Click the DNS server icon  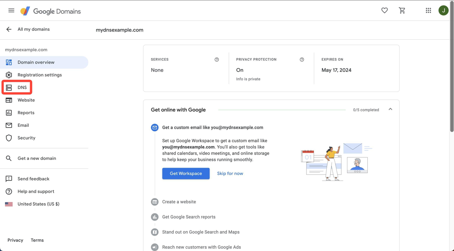(9, 87)
